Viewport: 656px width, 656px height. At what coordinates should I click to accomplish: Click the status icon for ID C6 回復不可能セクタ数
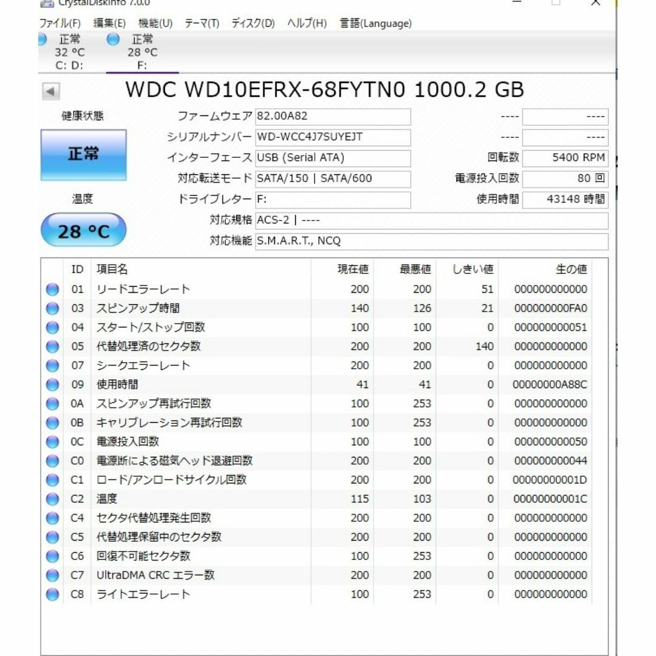52,556
